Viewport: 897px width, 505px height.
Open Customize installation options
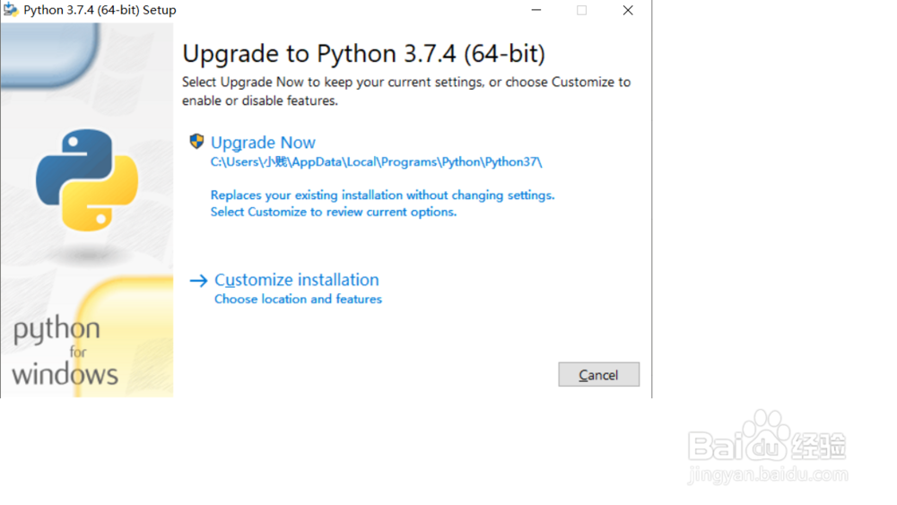pyautogui.click(x=296, y=280)
